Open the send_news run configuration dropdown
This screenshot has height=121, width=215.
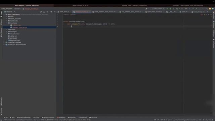[x=158, y=9]
